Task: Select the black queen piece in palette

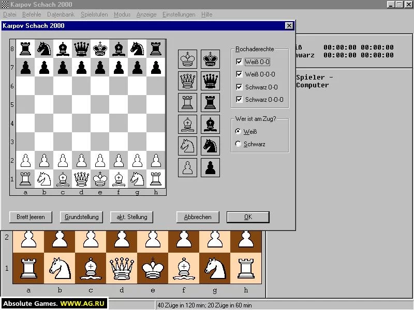Action: 210,81
